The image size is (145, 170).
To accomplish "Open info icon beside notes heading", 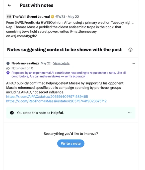I will pyautogui.click(x=130, y=50).
